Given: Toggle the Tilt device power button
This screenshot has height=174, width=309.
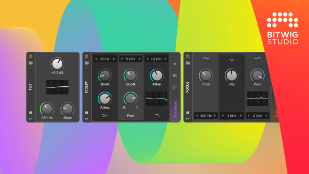Looking at the screenshot, I should 31,56.
